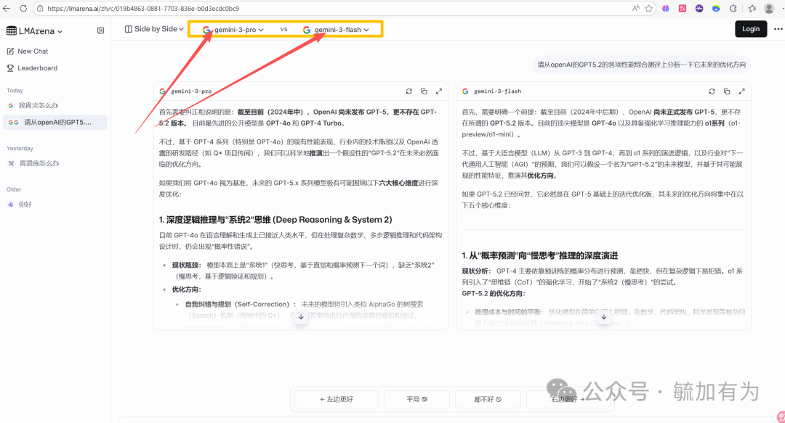
Task: Regenerate the gemini-3-pro response
Action: [x=408, y=91]
